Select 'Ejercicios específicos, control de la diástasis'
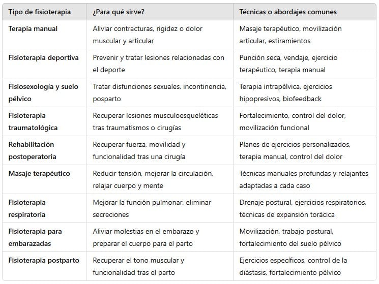379x284 pixels. click(x=294, y=266)
